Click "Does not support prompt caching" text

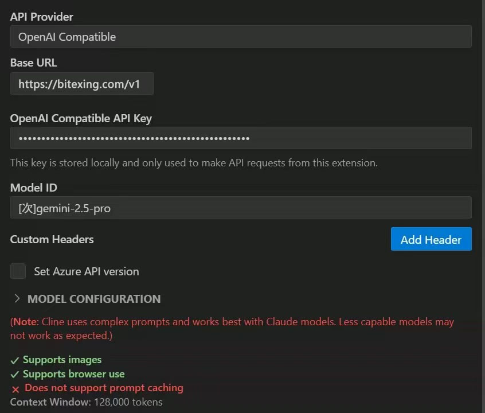tap(104, 388)
